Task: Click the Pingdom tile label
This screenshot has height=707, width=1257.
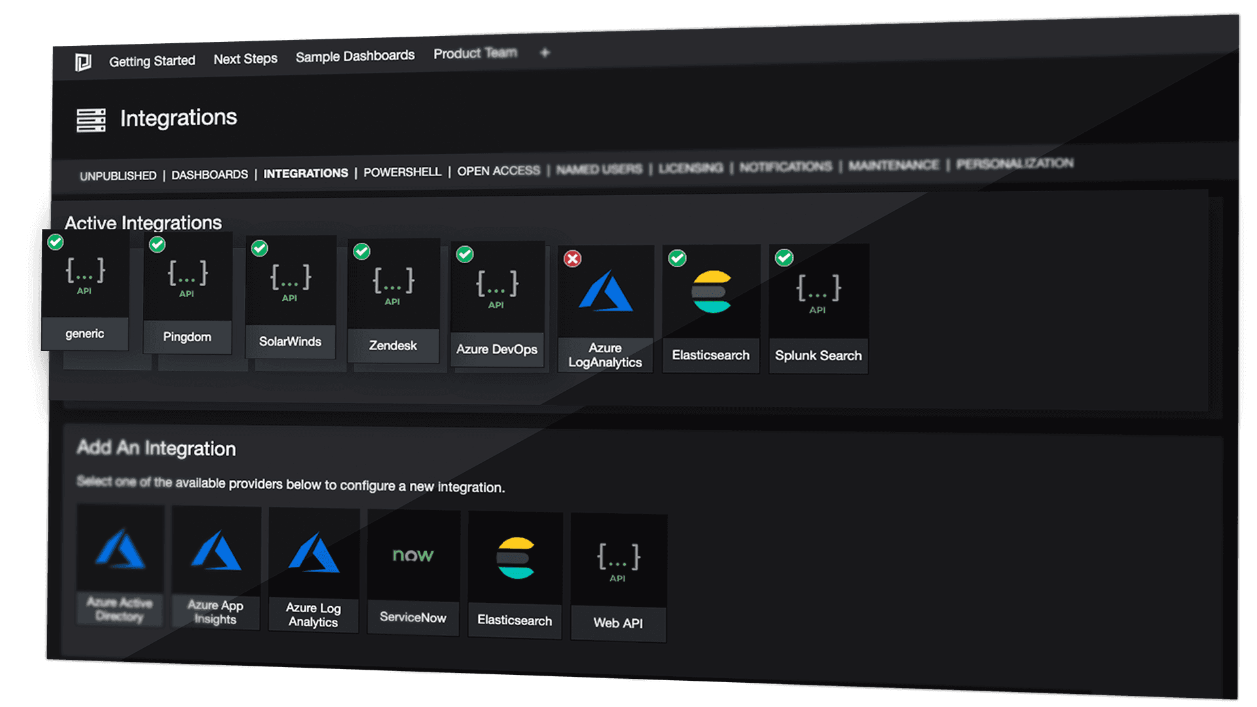Action: tap(187, 336)
